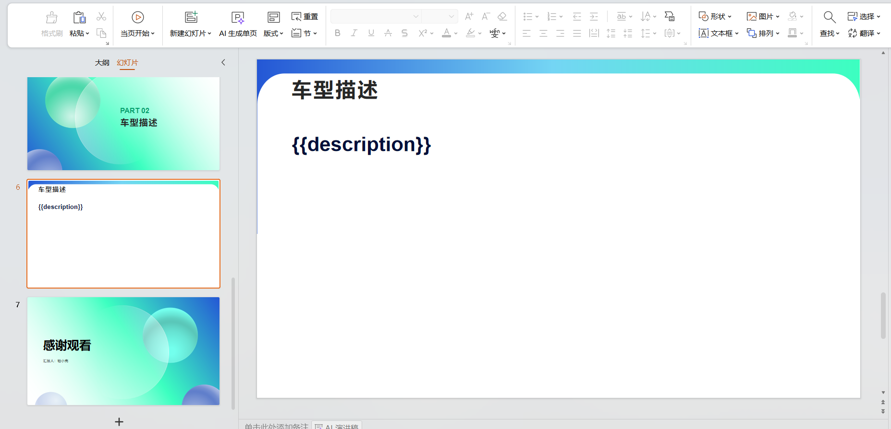The width and height of the screenshot is (891, 429).
Task: Start slideshow from current page (当页开始)
Action: coord(138,25)
